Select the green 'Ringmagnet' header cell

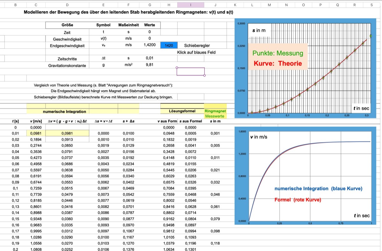(x=215, y=111)
